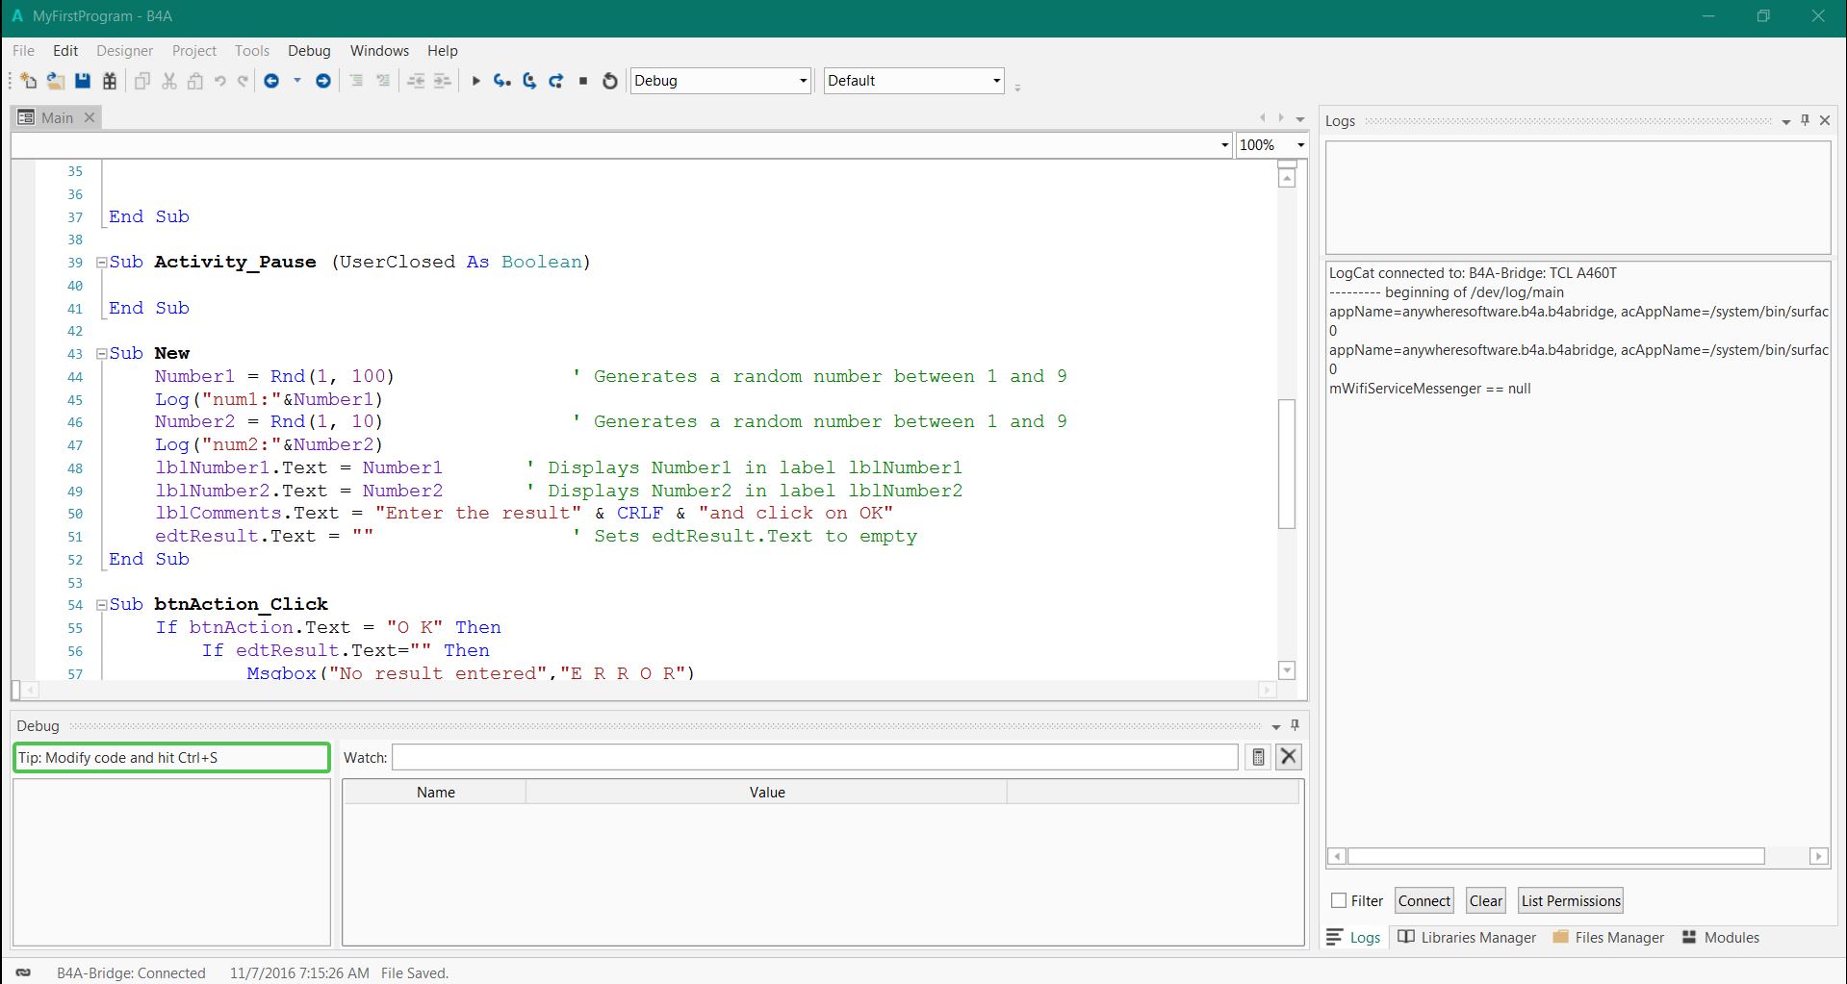Click inside the Watch input field
This screenshot has height=984, width=1847.
[x=814, y=758]
